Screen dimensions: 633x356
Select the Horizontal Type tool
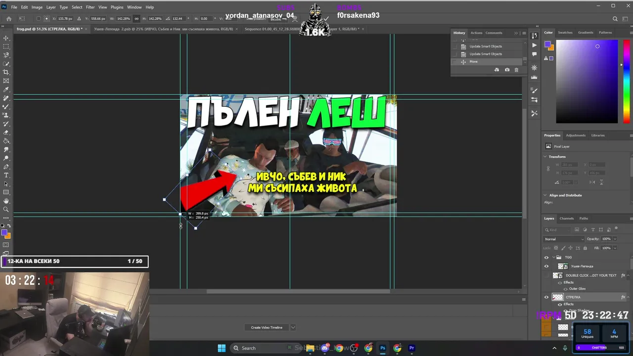point(6,175)
